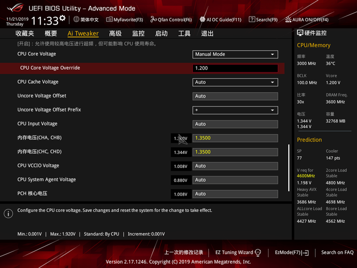Launch AI OC Guide brain icon
This screenshot has height=268, width=357.
202,20
